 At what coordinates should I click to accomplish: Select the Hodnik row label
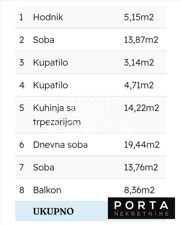click(x=48, y=17)
